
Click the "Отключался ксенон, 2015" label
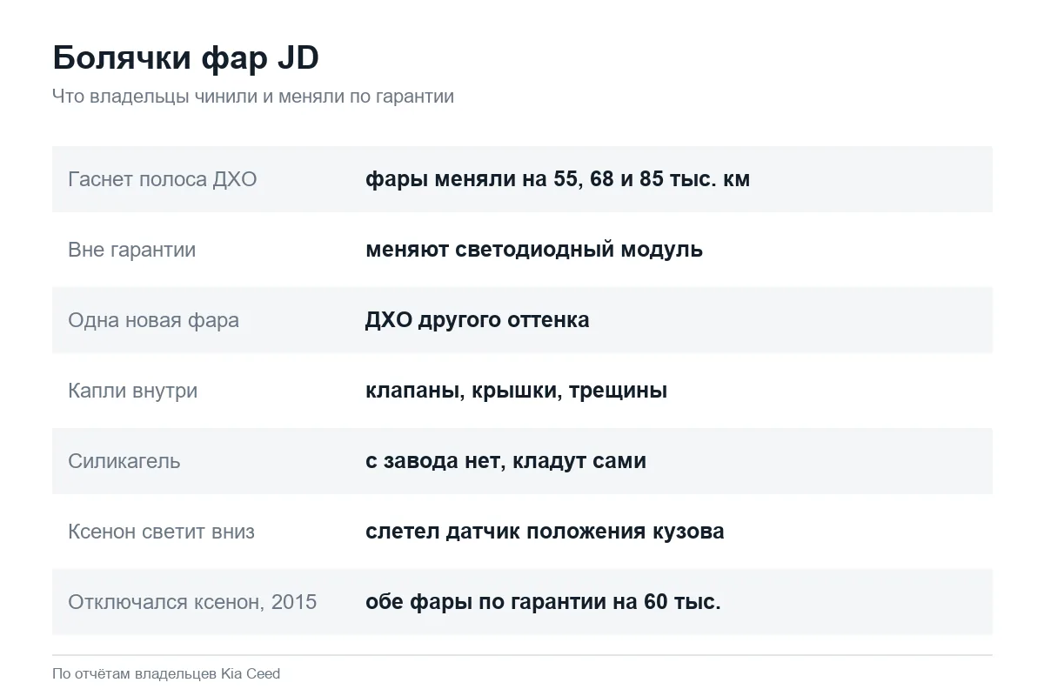click(192, 602)
